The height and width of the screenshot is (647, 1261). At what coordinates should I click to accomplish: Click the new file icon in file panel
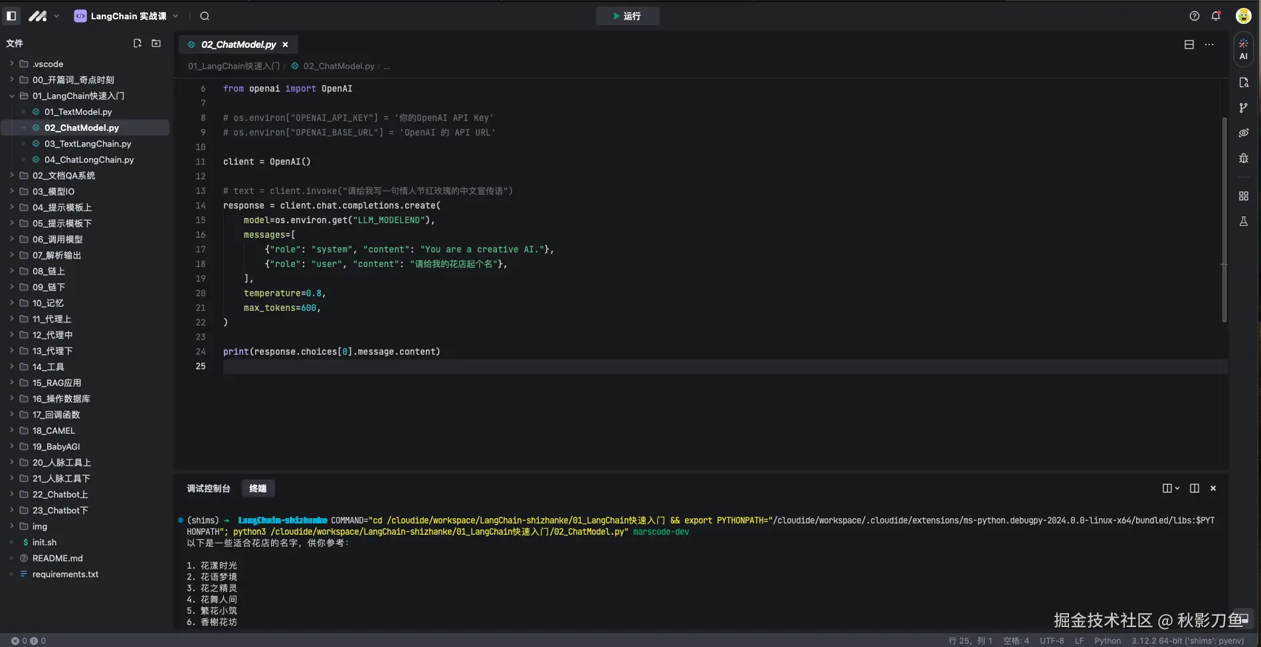138,43
